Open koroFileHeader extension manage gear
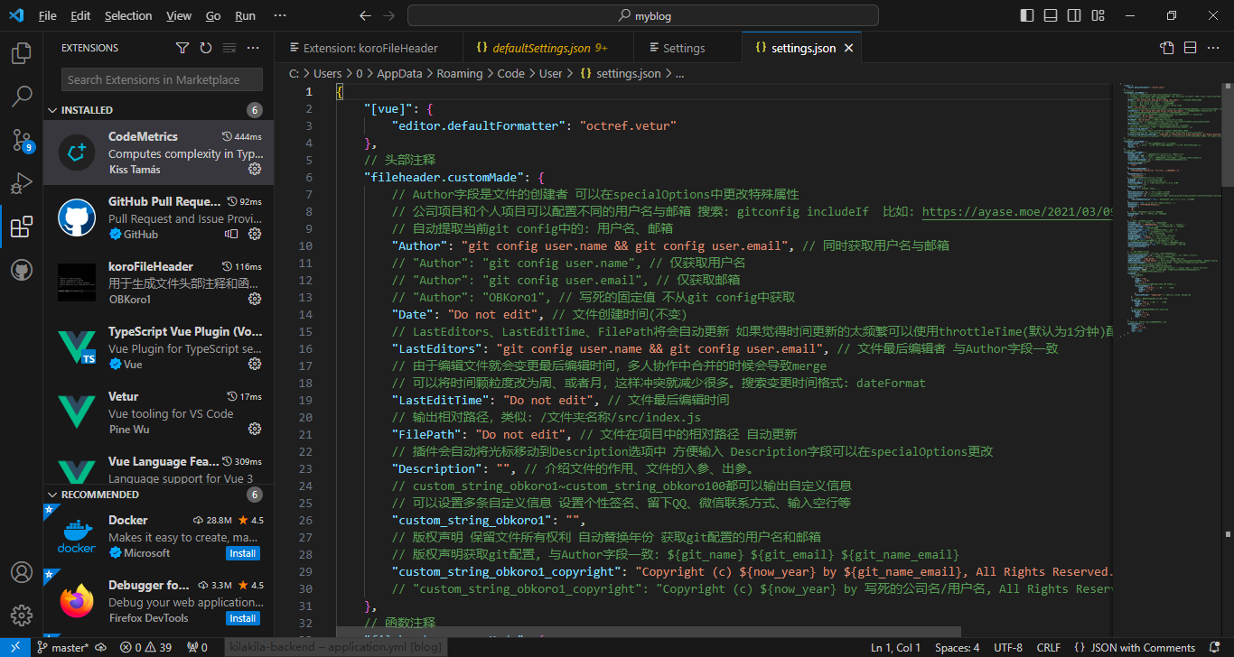The image size is (1234, 657). tap(255, 299)
